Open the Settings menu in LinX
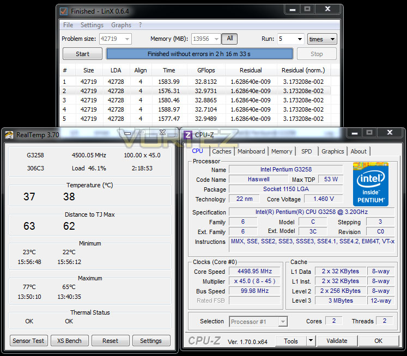 (92, 25)
